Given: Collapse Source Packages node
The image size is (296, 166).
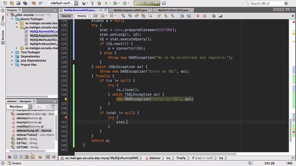Looking at the screenshot, I should [12, 19].
